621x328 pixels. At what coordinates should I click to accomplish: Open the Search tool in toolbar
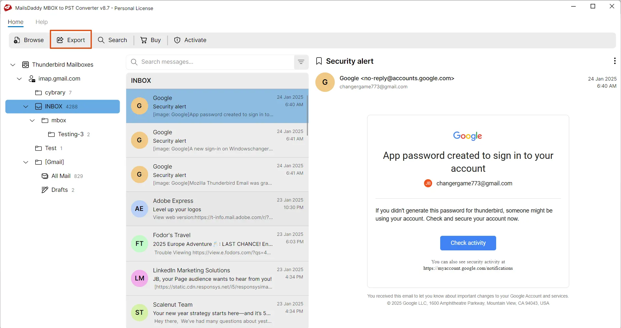click(113, 40)
